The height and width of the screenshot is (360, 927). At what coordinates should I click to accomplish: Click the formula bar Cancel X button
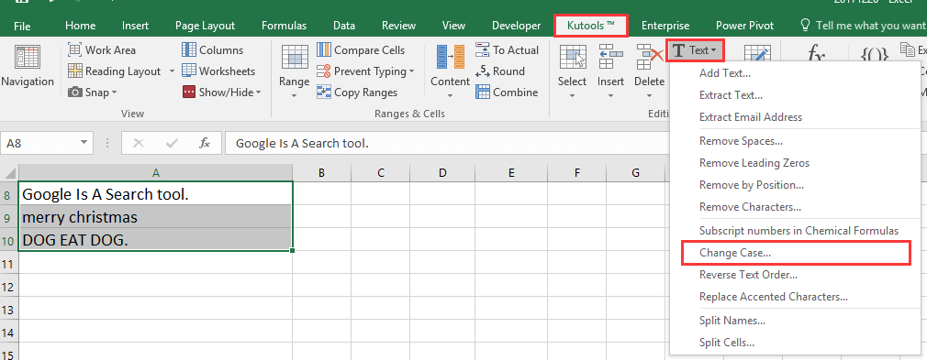(x=139, y=143)
